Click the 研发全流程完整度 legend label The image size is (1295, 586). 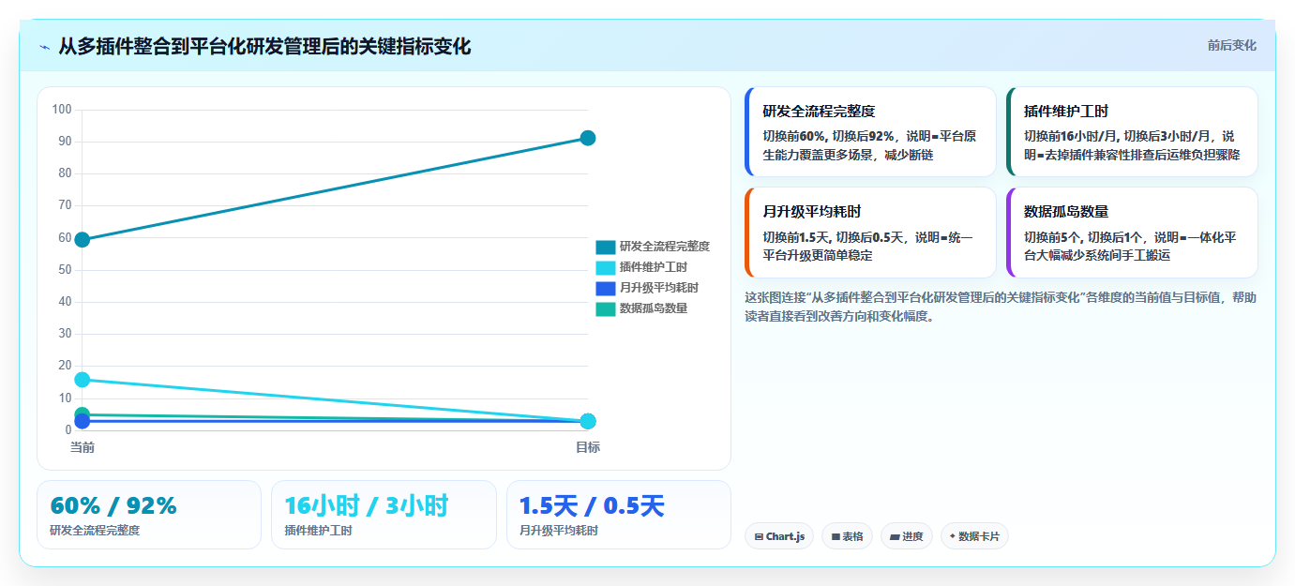point(665,247)
